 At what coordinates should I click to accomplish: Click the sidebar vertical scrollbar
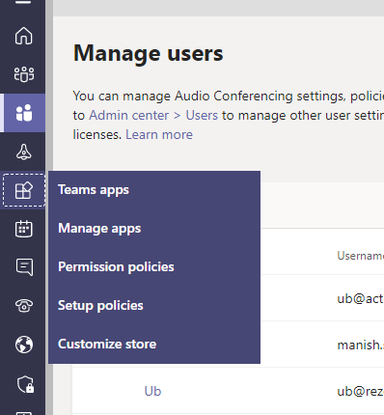(x=49, y=207)
